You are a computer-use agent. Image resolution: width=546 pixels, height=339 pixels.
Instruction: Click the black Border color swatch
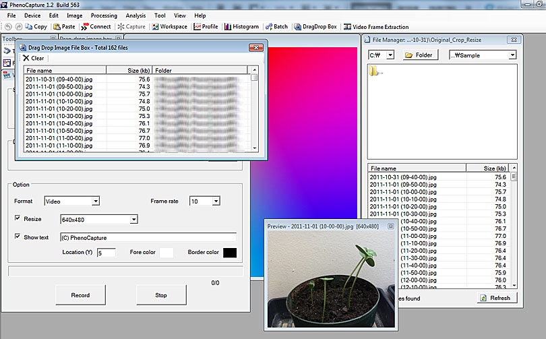(x=229, y=253)
